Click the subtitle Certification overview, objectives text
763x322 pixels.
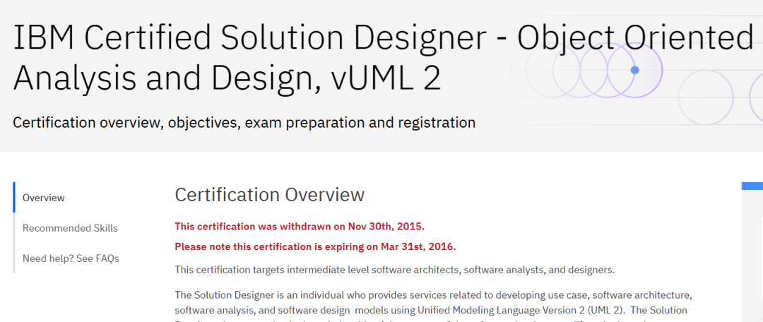244,123
